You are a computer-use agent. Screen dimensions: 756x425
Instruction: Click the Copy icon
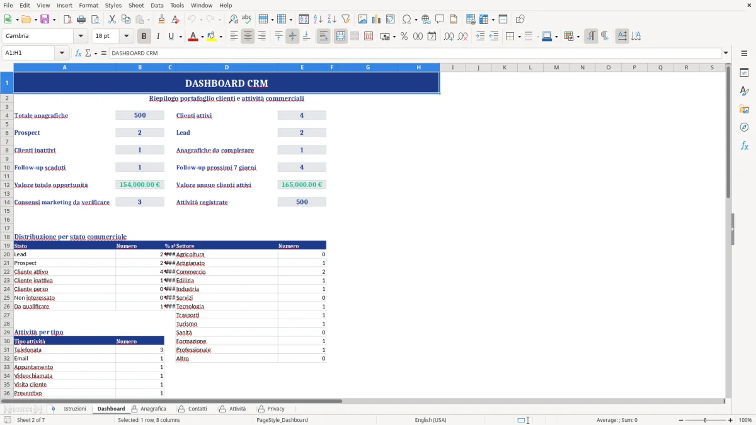click(x=126, y=20)
